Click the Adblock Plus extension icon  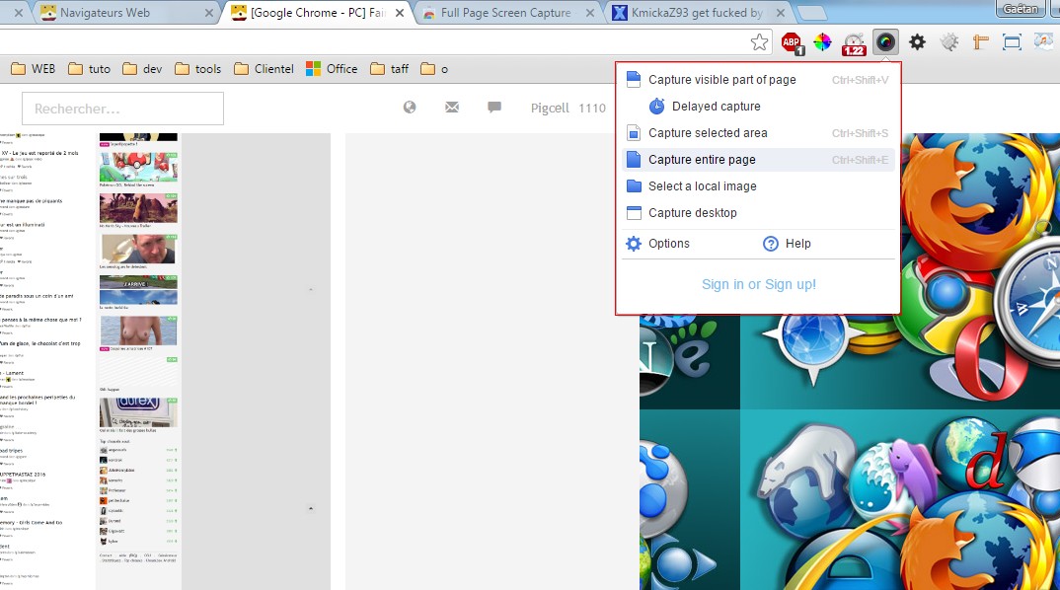pos(792,41)
